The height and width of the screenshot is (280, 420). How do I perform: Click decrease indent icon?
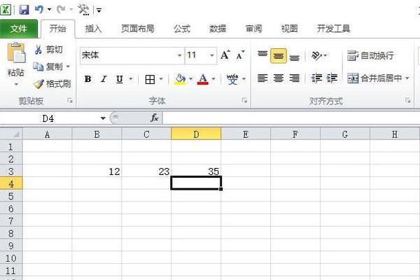pyautogui.click(x=316, y=78)
